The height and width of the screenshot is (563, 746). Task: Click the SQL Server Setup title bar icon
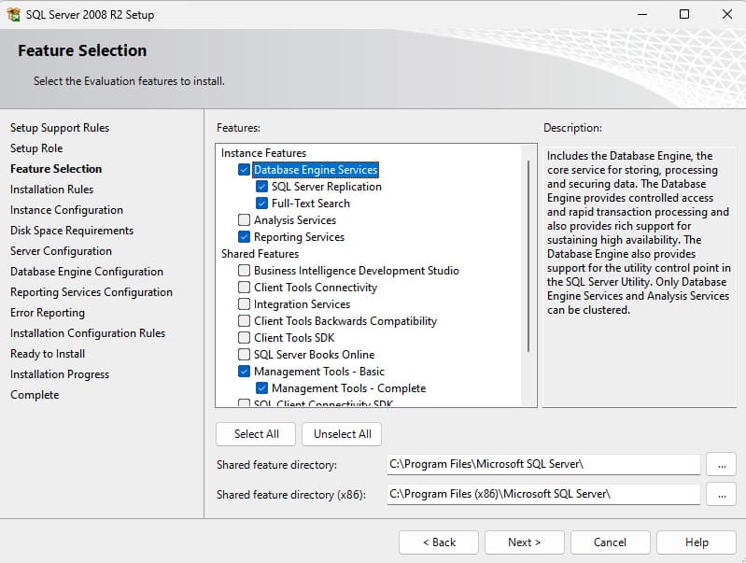(x=14, y=15)
